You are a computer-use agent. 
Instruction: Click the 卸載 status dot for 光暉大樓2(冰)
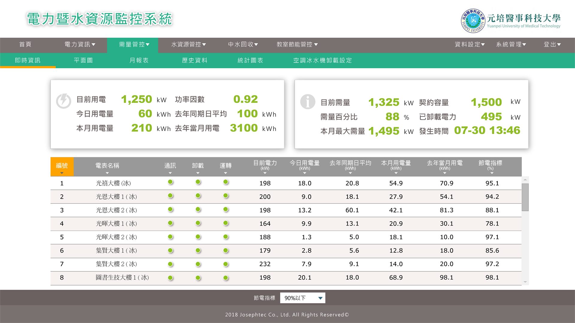pyautogui.click(x=198, y=237)
